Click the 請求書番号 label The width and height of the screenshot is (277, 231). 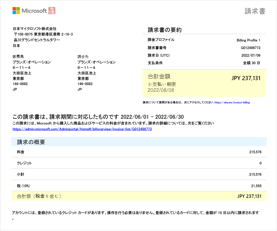(157, 48)
